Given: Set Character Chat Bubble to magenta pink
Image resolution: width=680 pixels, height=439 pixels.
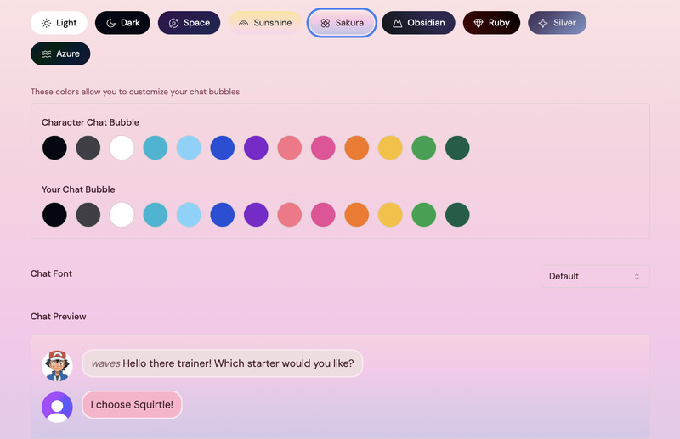Looking at the screenshot, I should [323, 148].
